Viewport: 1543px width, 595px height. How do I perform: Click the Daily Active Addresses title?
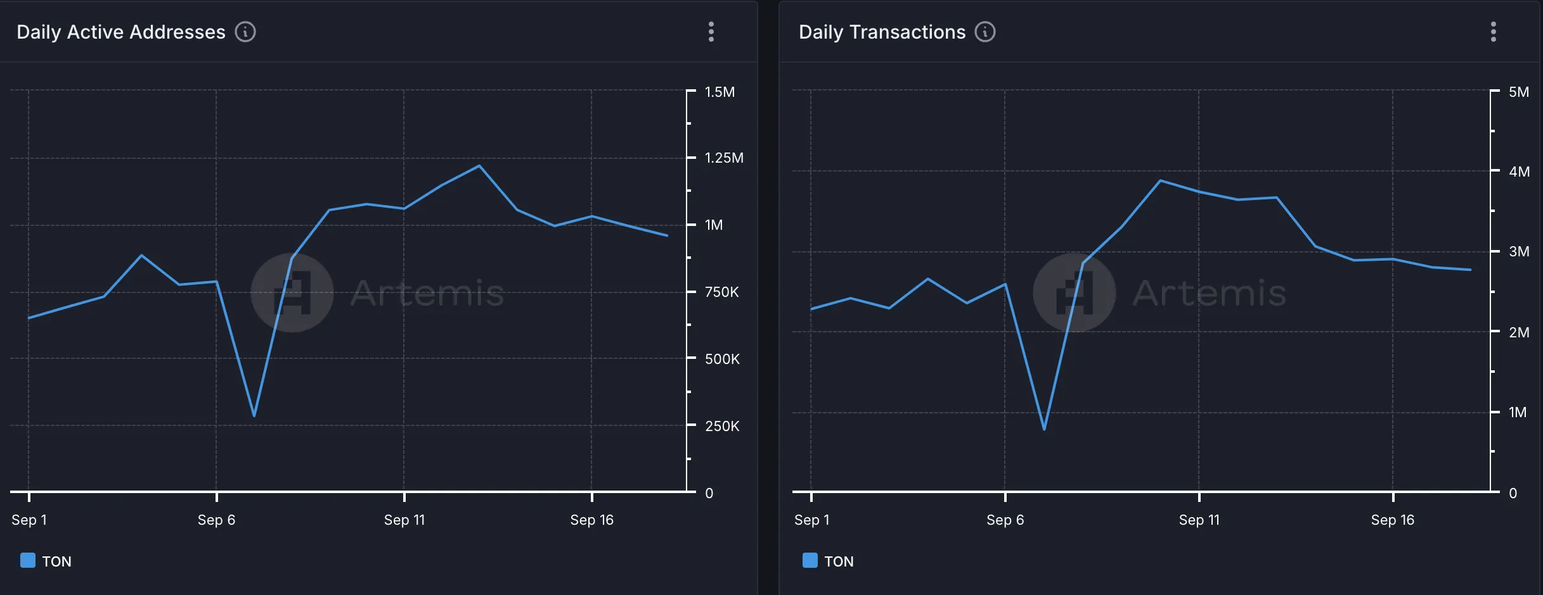(x=121, y=32)
